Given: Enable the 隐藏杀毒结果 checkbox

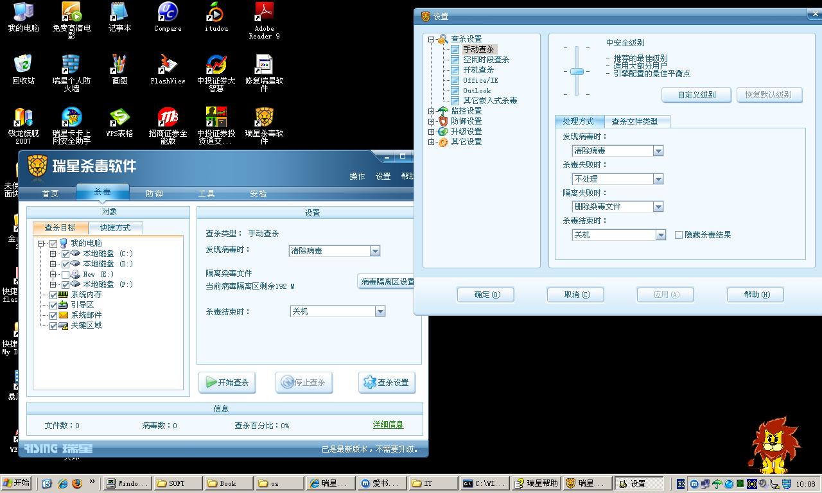Looking at the screenshot, I should click(679, 235).
